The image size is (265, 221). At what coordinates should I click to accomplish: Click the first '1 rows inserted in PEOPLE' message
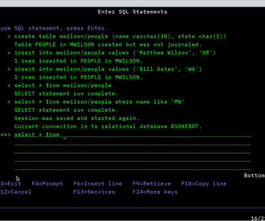click(78, 61)
